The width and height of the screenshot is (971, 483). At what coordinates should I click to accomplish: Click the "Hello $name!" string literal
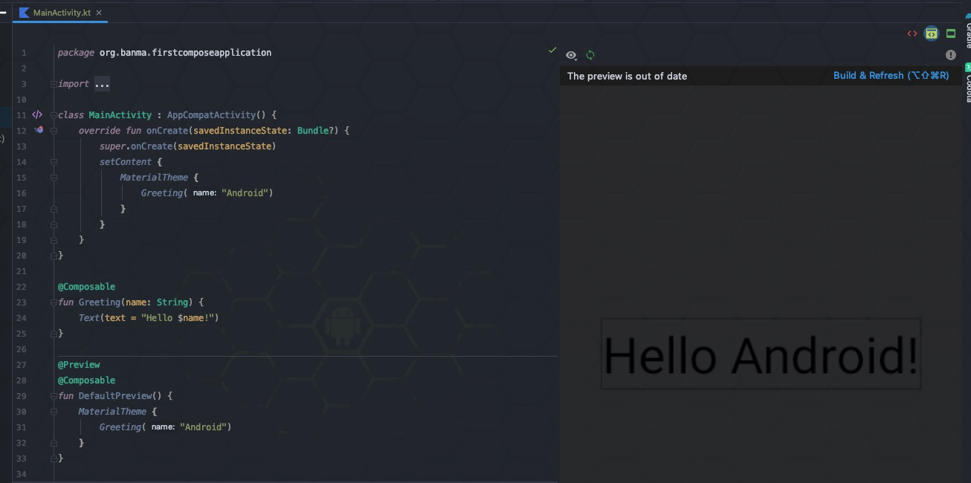(x=177, y=318)
